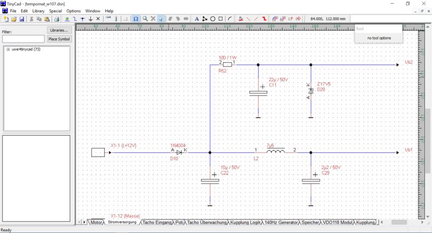Click the Filter text field
432x233 pixels.
[23, 39]
